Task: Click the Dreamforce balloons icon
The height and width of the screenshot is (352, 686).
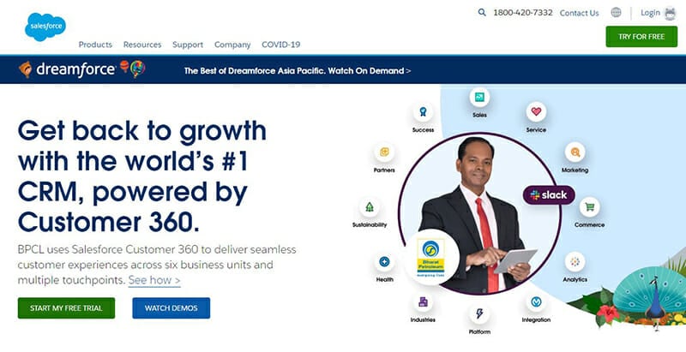Action: [133, 69]
